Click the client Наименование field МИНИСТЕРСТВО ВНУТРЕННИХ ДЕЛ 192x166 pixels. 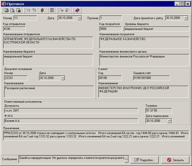point(143,92)
